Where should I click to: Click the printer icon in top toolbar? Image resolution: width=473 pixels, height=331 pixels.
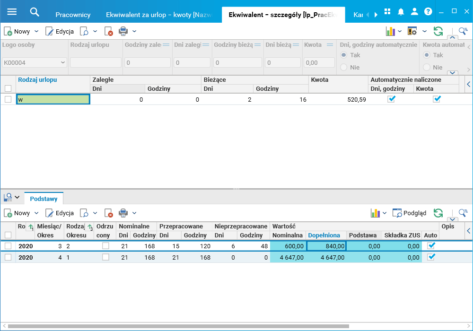(123, 32)
